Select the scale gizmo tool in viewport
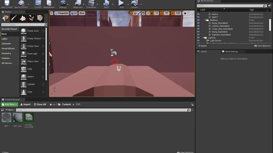 pyautogui.click(x=139, y=13)
